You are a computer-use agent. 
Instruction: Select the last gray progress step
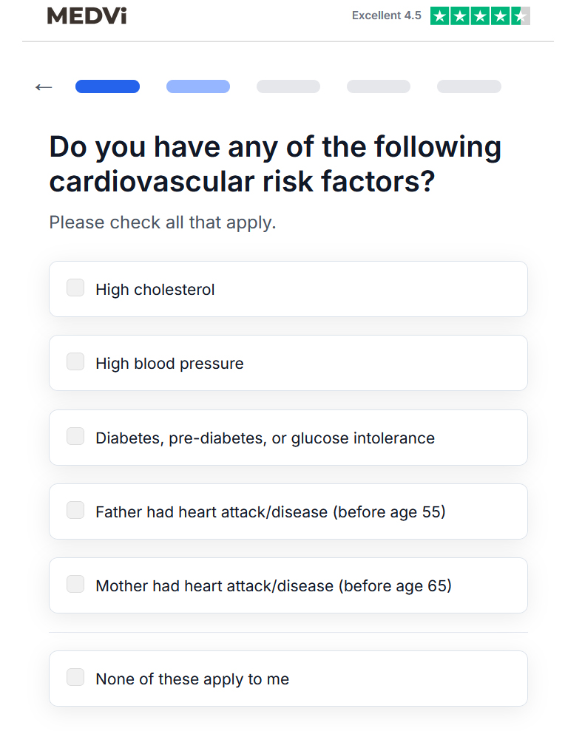469,86
